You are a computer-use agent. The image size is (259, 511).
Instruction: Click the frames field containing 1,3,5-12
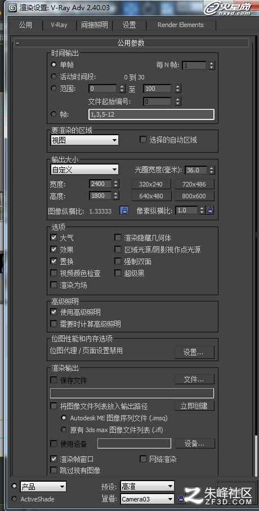151,114
